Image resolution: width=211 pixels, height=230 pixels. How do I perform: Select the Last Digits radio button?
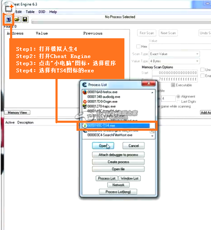(x=178, y=101)
